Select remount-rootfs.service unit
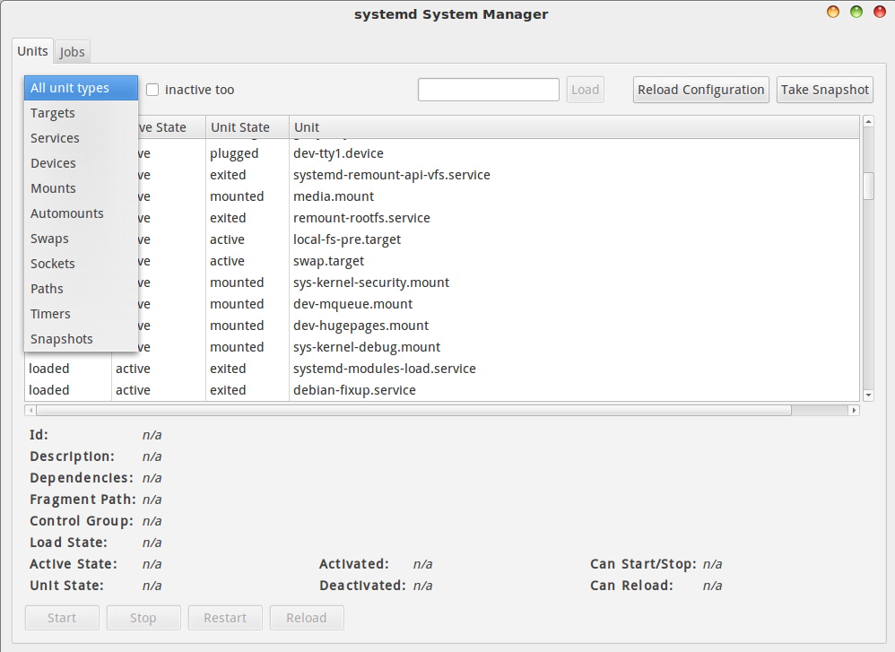895x652 pixels. coord(361,218)
